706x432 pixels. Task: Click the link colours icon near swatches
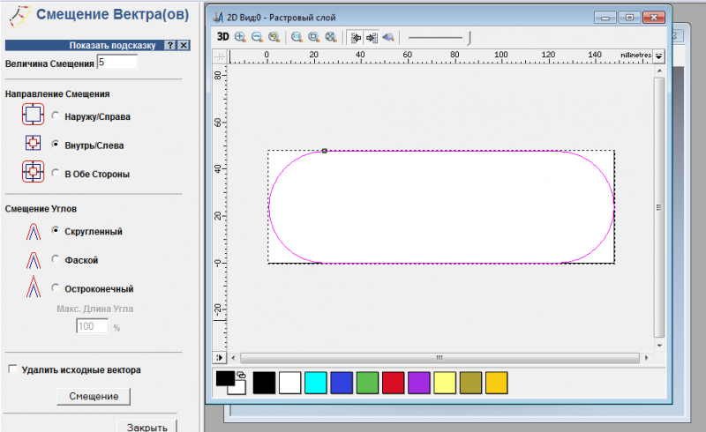click(x=241, y=375)
